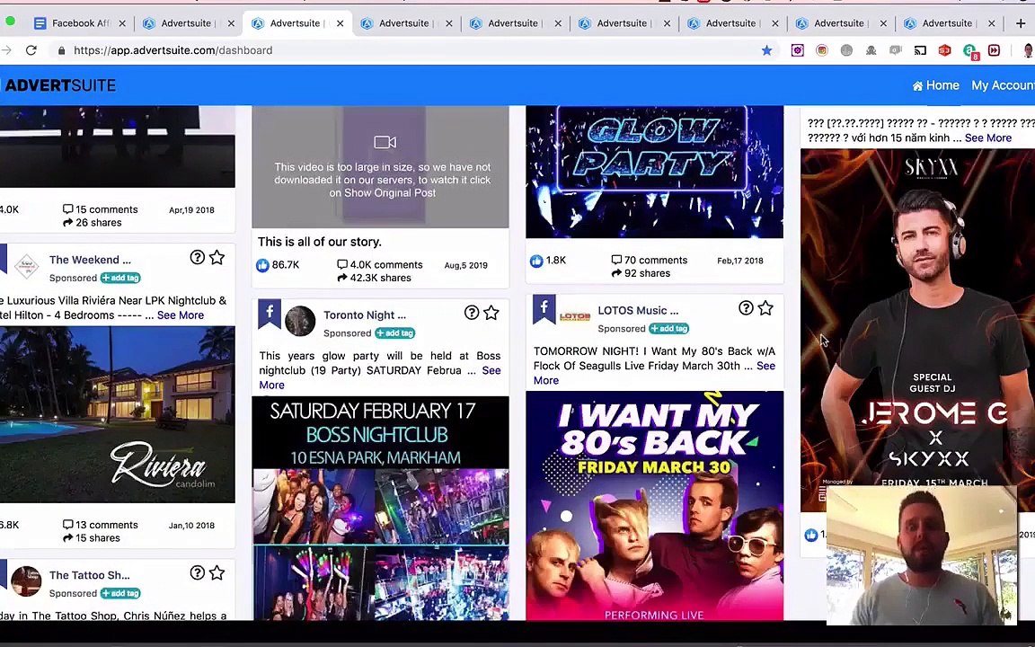Favorite the LOTOS Music ad with star

[765, 307]
